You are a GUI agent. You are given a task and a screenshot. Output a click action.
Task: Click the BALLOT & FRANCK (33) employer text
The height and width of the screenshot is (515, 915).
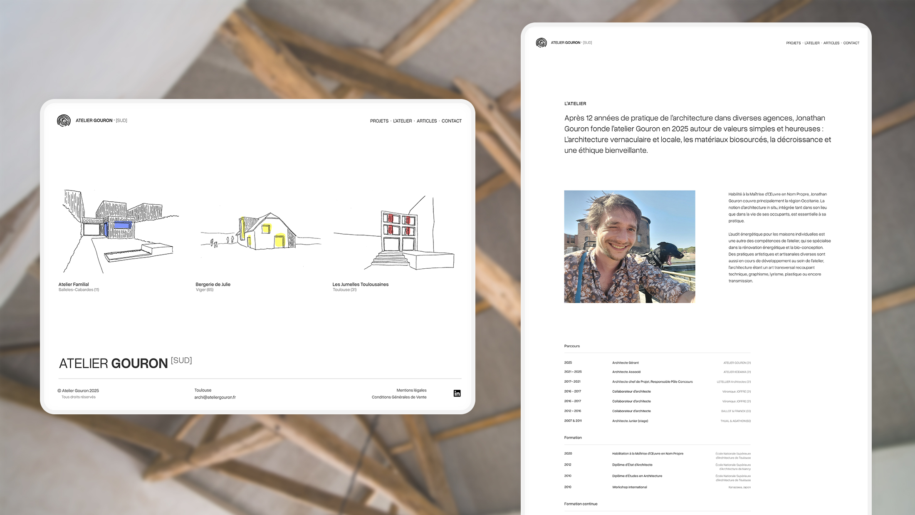[736, 411]
